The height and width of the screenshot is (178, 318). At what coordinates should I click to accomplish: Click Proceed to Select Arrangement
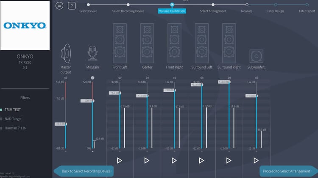pos(289,171)
